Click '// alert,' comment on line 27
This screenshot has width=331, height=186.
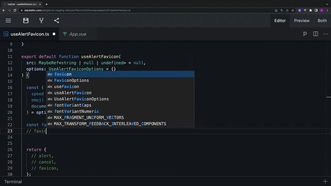[x=42, y=156]
